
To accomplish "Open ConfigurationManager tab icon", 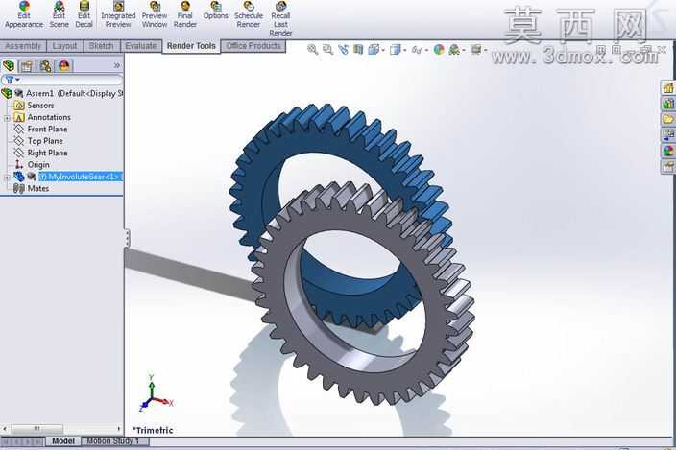I will coord(45,66).
